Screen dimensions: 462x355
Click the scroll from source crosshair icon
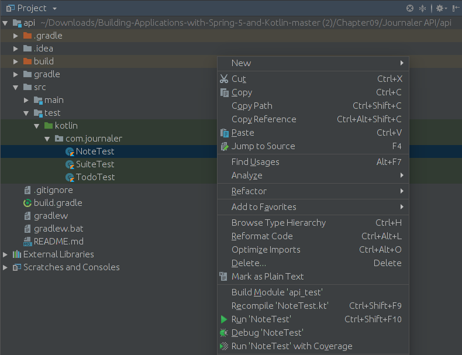click(x=409, y=8)
